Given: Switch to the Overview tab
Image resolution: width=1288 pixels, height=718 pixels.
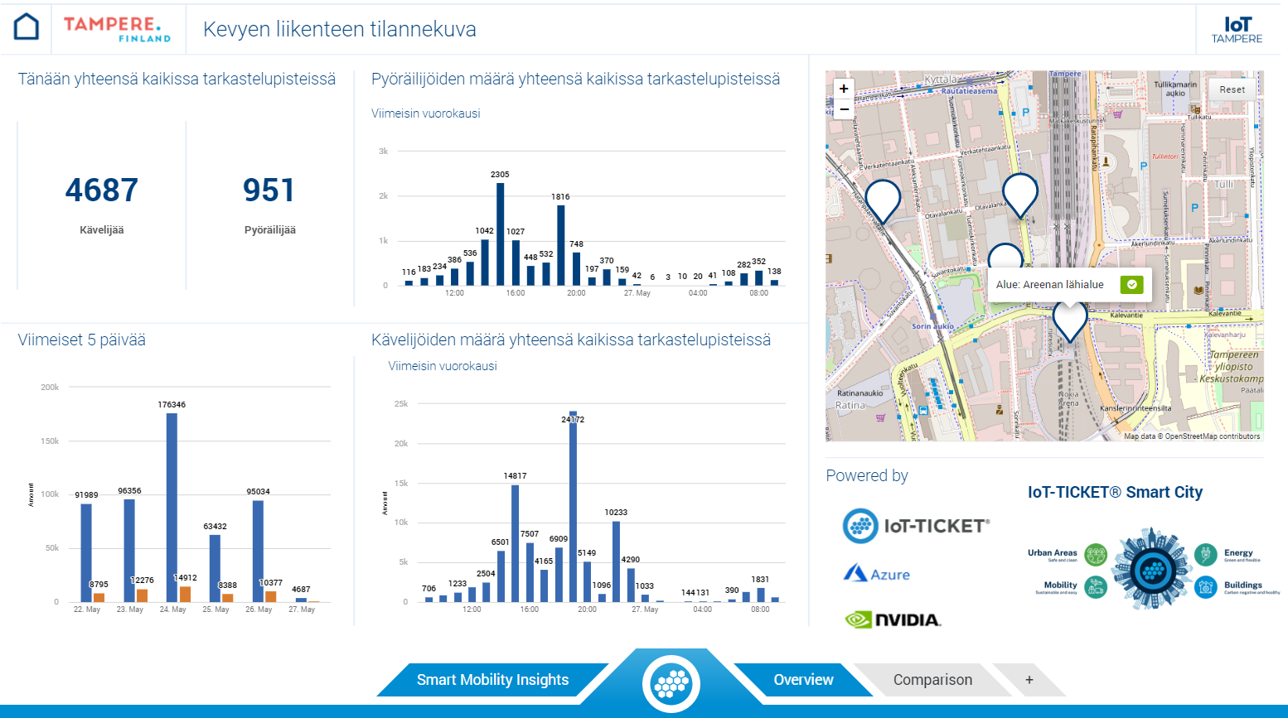Looking at the screenshot, I should click(803, 680).
